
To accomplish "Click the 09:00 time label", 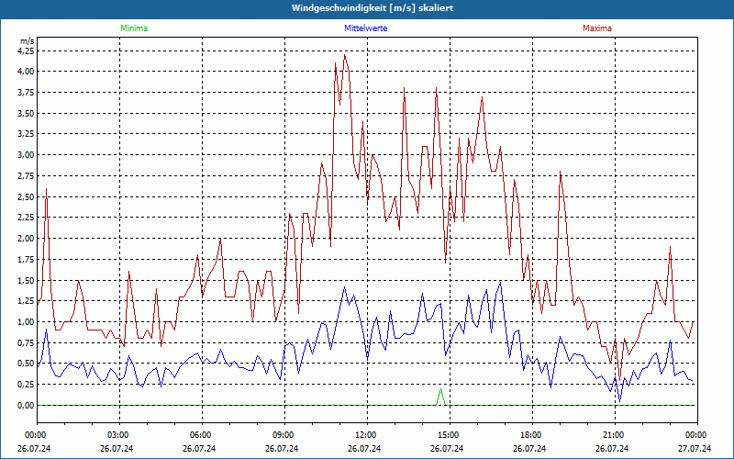I will tap(284, 435).
